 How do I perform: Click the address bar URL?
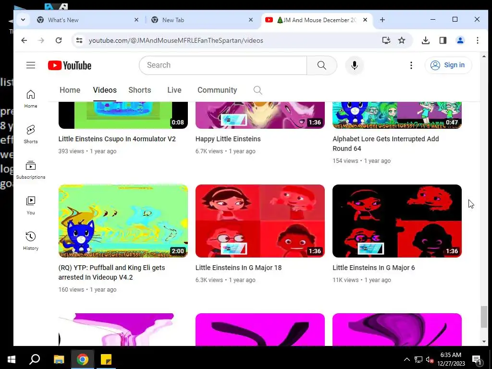176,40
